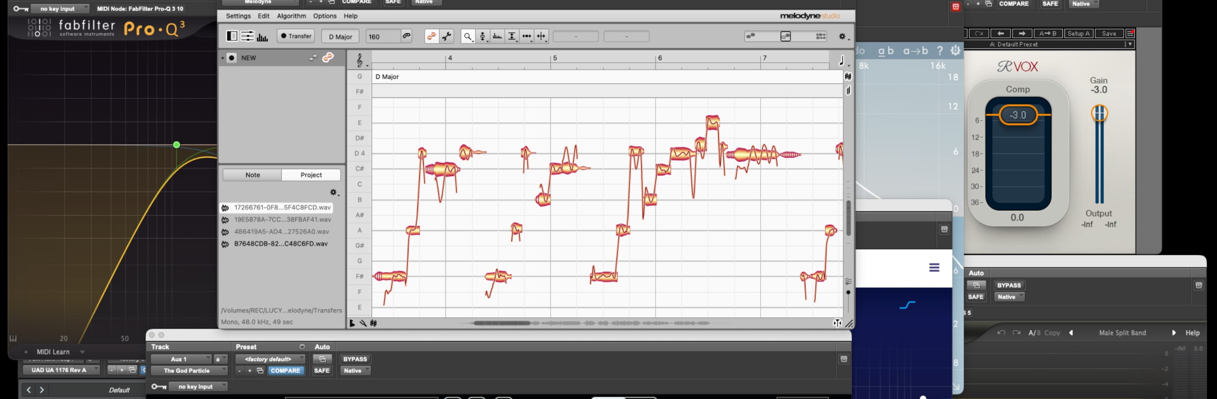The height and width of the screenshot is (399, 1217).
Task: Click the previous preset arrow in RVox
Action: click(1000, 33)
